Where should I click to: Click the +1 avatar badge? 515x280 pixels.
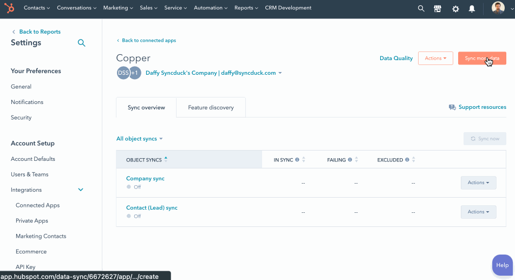click(x=135, y=73)
